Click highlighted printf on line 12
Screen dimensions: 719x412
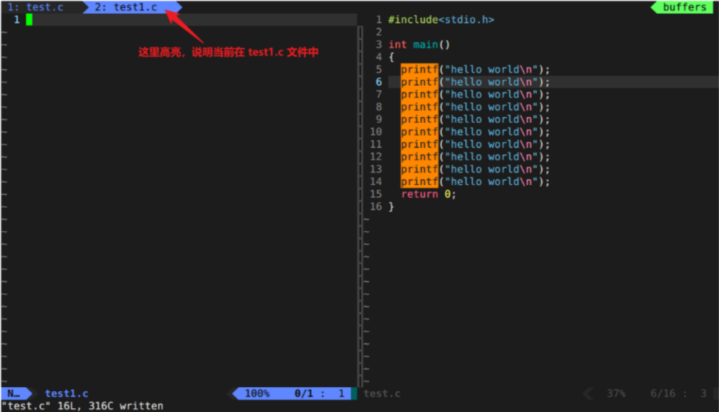coord(419,156)
